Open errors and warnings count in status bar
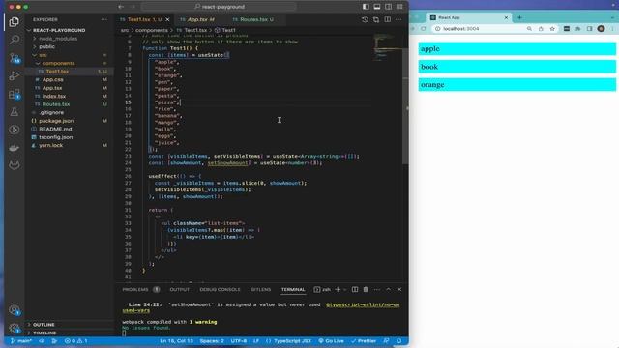 pos(75,341)
